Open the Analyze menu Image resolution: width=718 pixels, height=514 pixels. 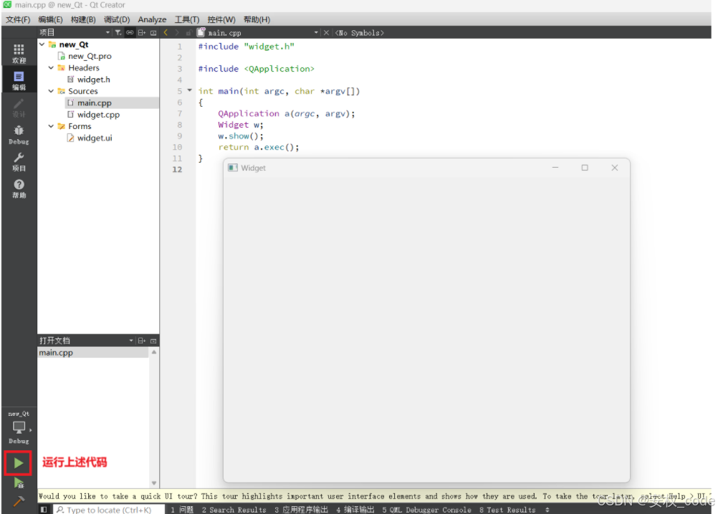point(152,19)
